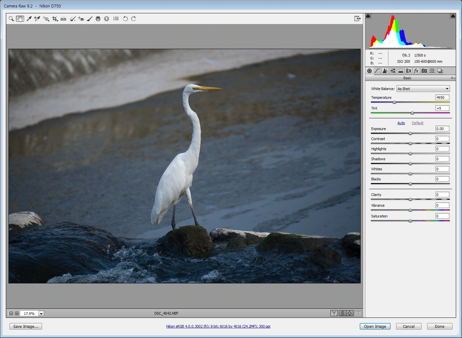Open workflow options link Nikon sRGB

(x=218, y=326)
